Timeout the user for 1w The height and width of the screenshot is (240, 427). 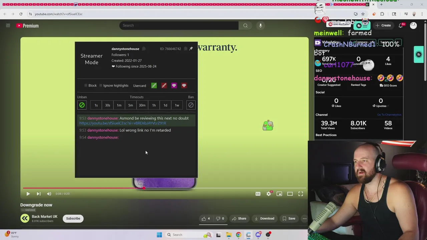point(177,105)
